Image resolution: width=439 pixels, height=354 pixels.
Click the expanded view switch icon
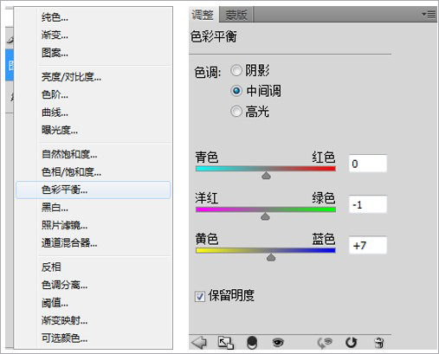(225, 343)
